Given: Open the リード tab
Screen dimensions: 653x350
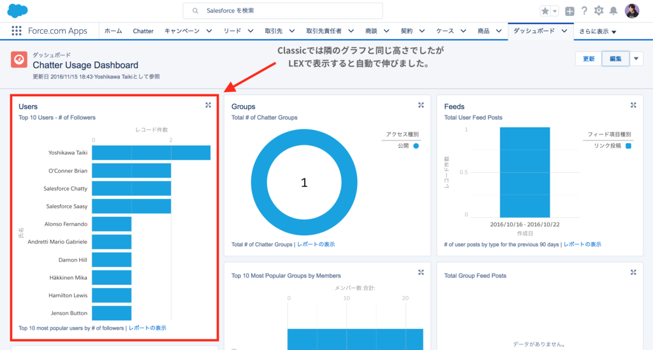Looking at the screenshot, I should click(x=232, y=31).
